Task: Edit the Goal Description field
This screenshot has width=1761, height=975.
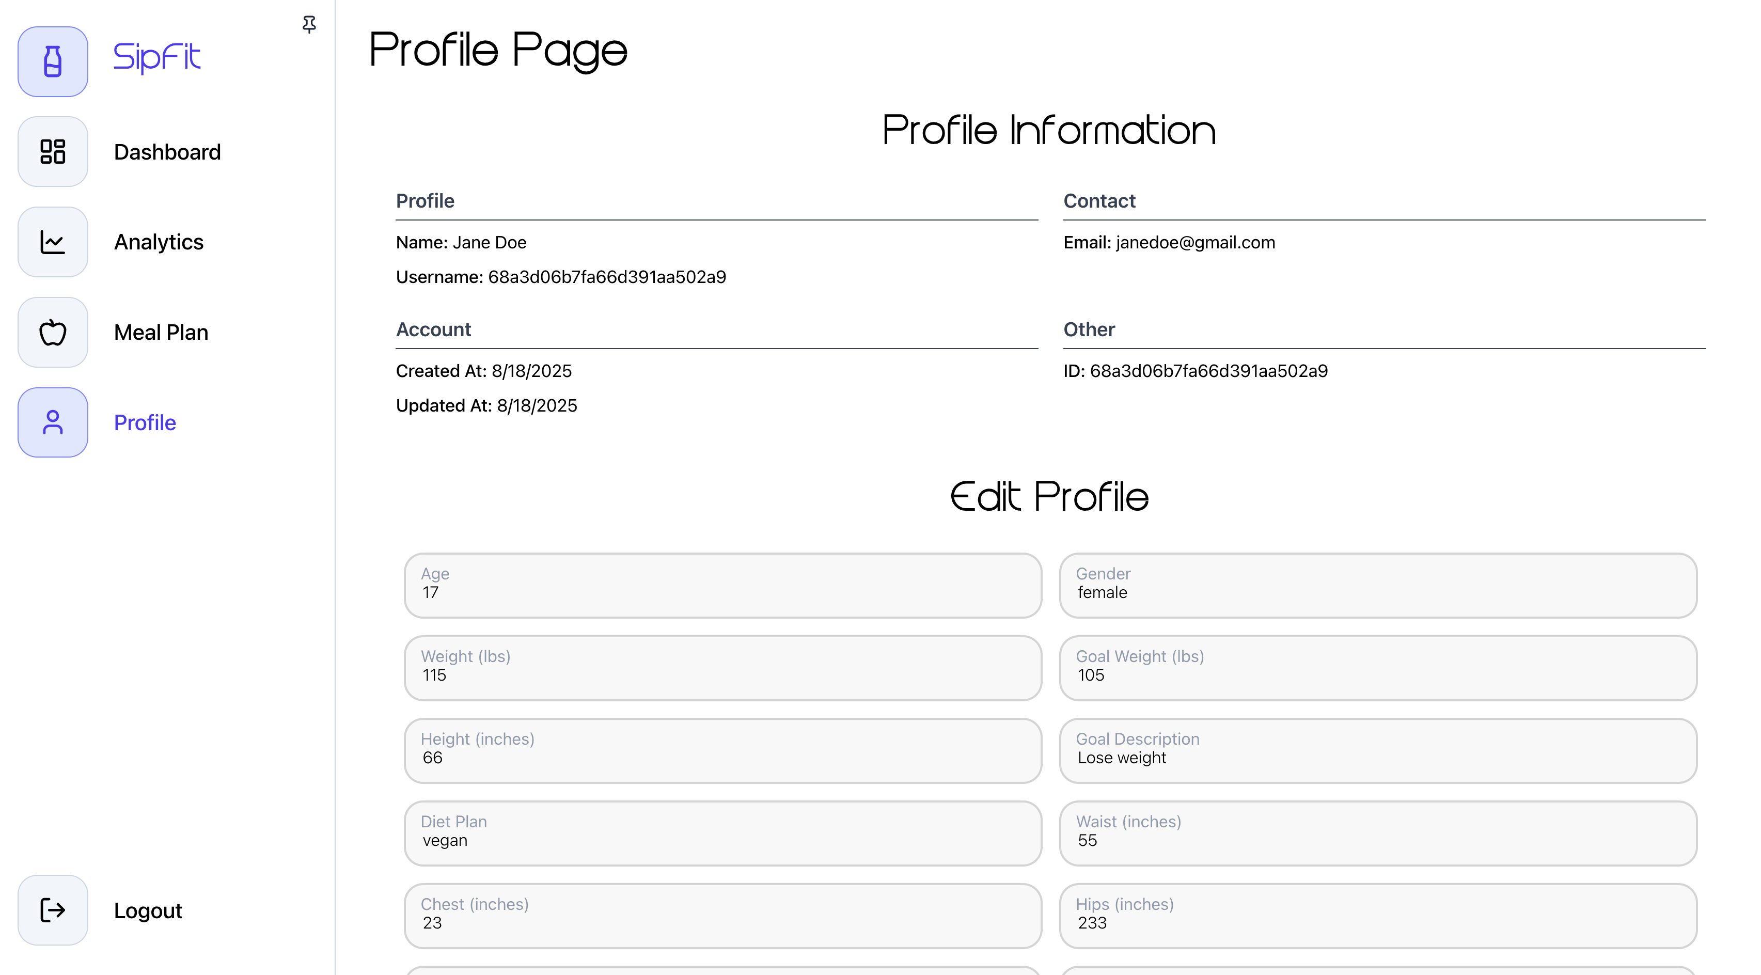Action: pos(1378,751)
